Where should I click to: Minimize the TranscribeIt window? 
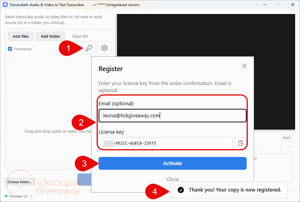point(265,5)
